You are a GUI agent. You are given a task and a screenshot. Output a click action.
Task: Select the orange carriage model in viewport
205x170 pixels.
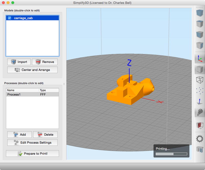(x=129, y=90)
